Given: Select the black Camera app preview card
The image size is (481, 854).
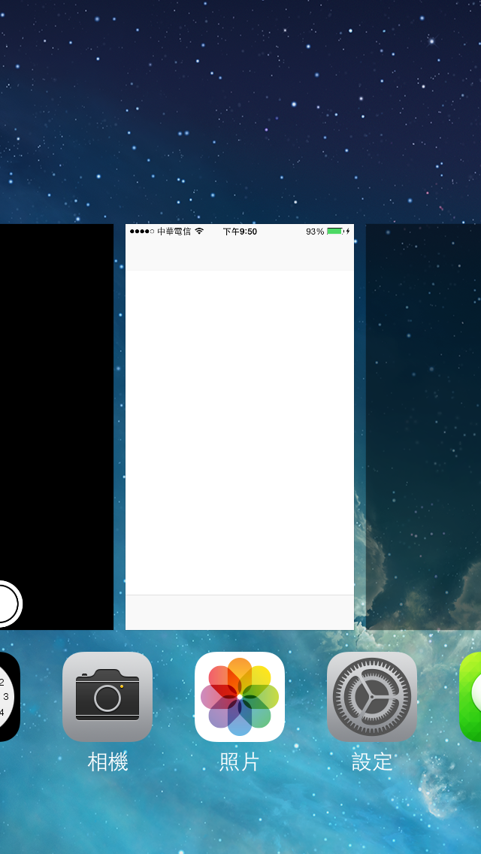Looking at the screenshot, I should coord(56,427).
